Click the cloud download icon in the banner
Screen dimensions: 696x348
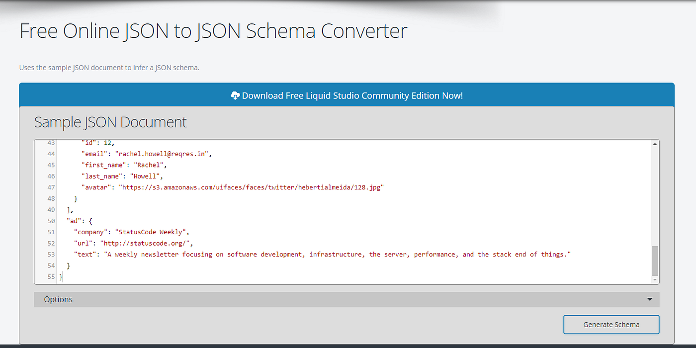coord(235,95)
